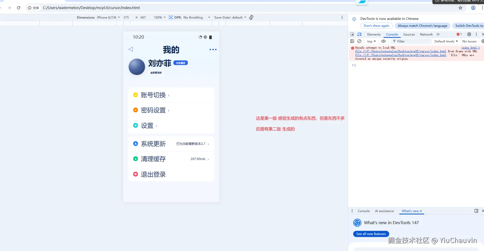Image resolution: width=484 pixels, height=251 pixels.
Task: Tap the three-dot more icon beside 我的
Action: [x=213, y=50]
